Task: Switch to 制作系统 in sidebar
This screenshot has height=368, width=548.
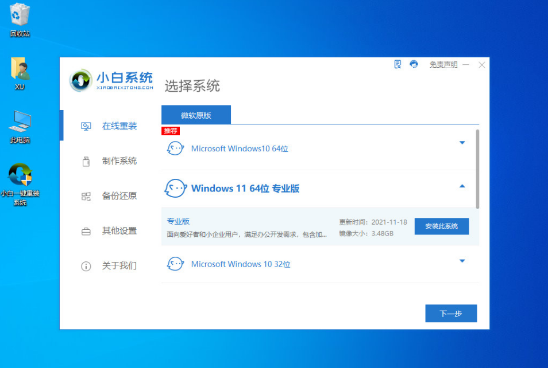Action: click(x=119, y=161)
